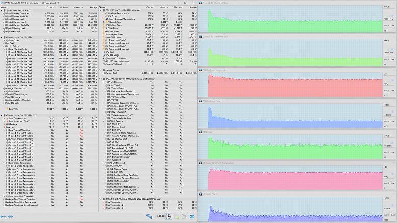Click the GPU Clock graph window icon
The width and height of the screenshot is (398, 223).
[200, 132]
